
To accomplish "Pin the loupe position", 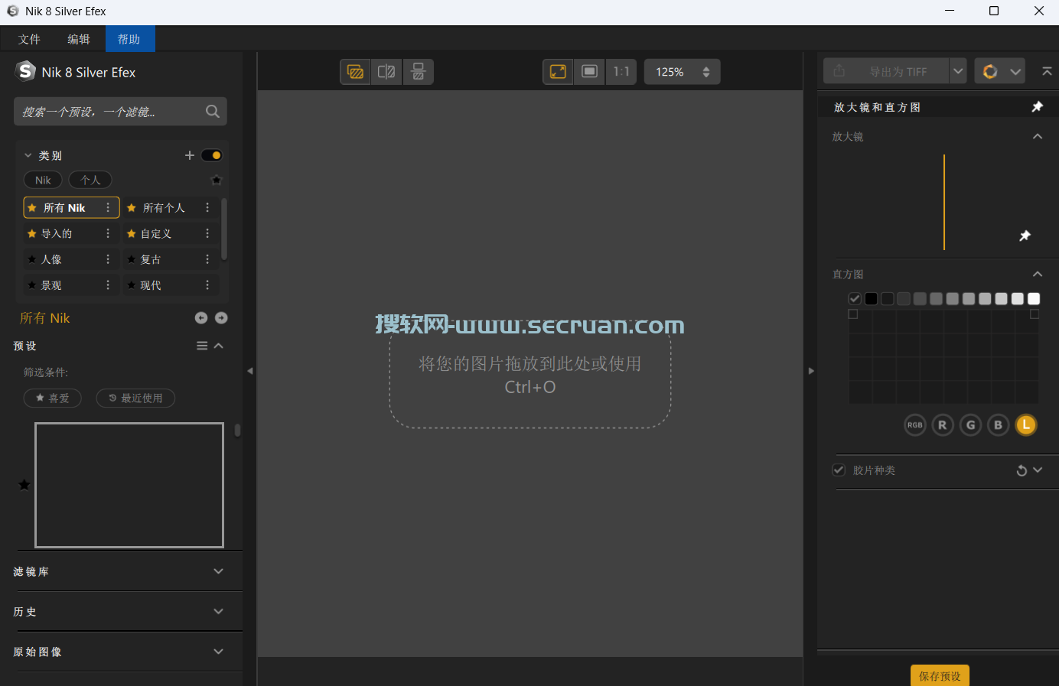I will pyautogui.click(x=1025, y=236).
